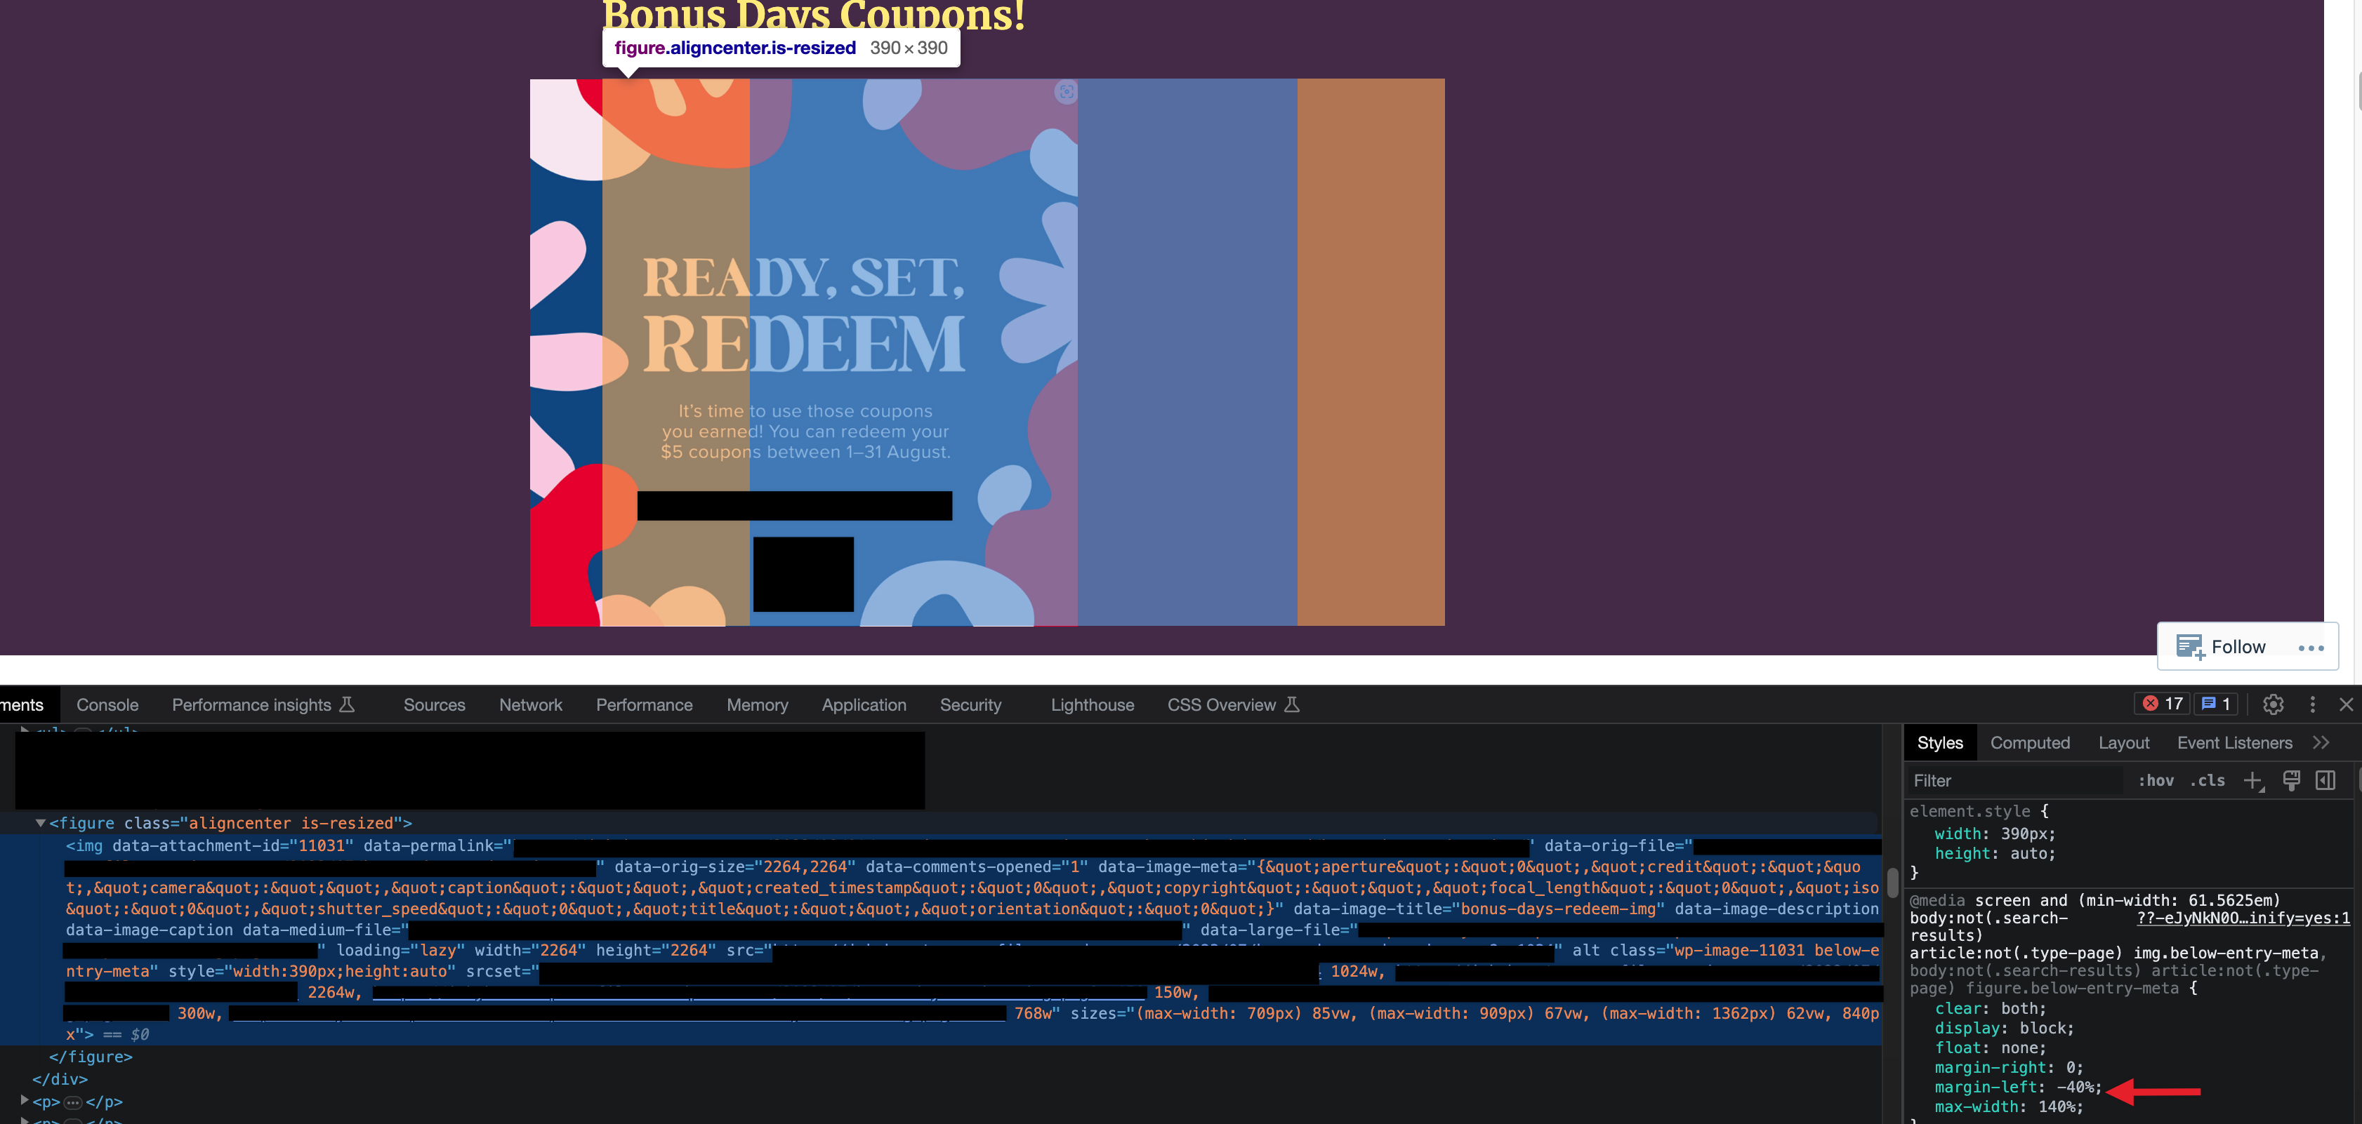The width and height of the screenshot is (2362, 1124).
Task: Open the customize DevTools three-dot menu
Action: [2314, 704]
